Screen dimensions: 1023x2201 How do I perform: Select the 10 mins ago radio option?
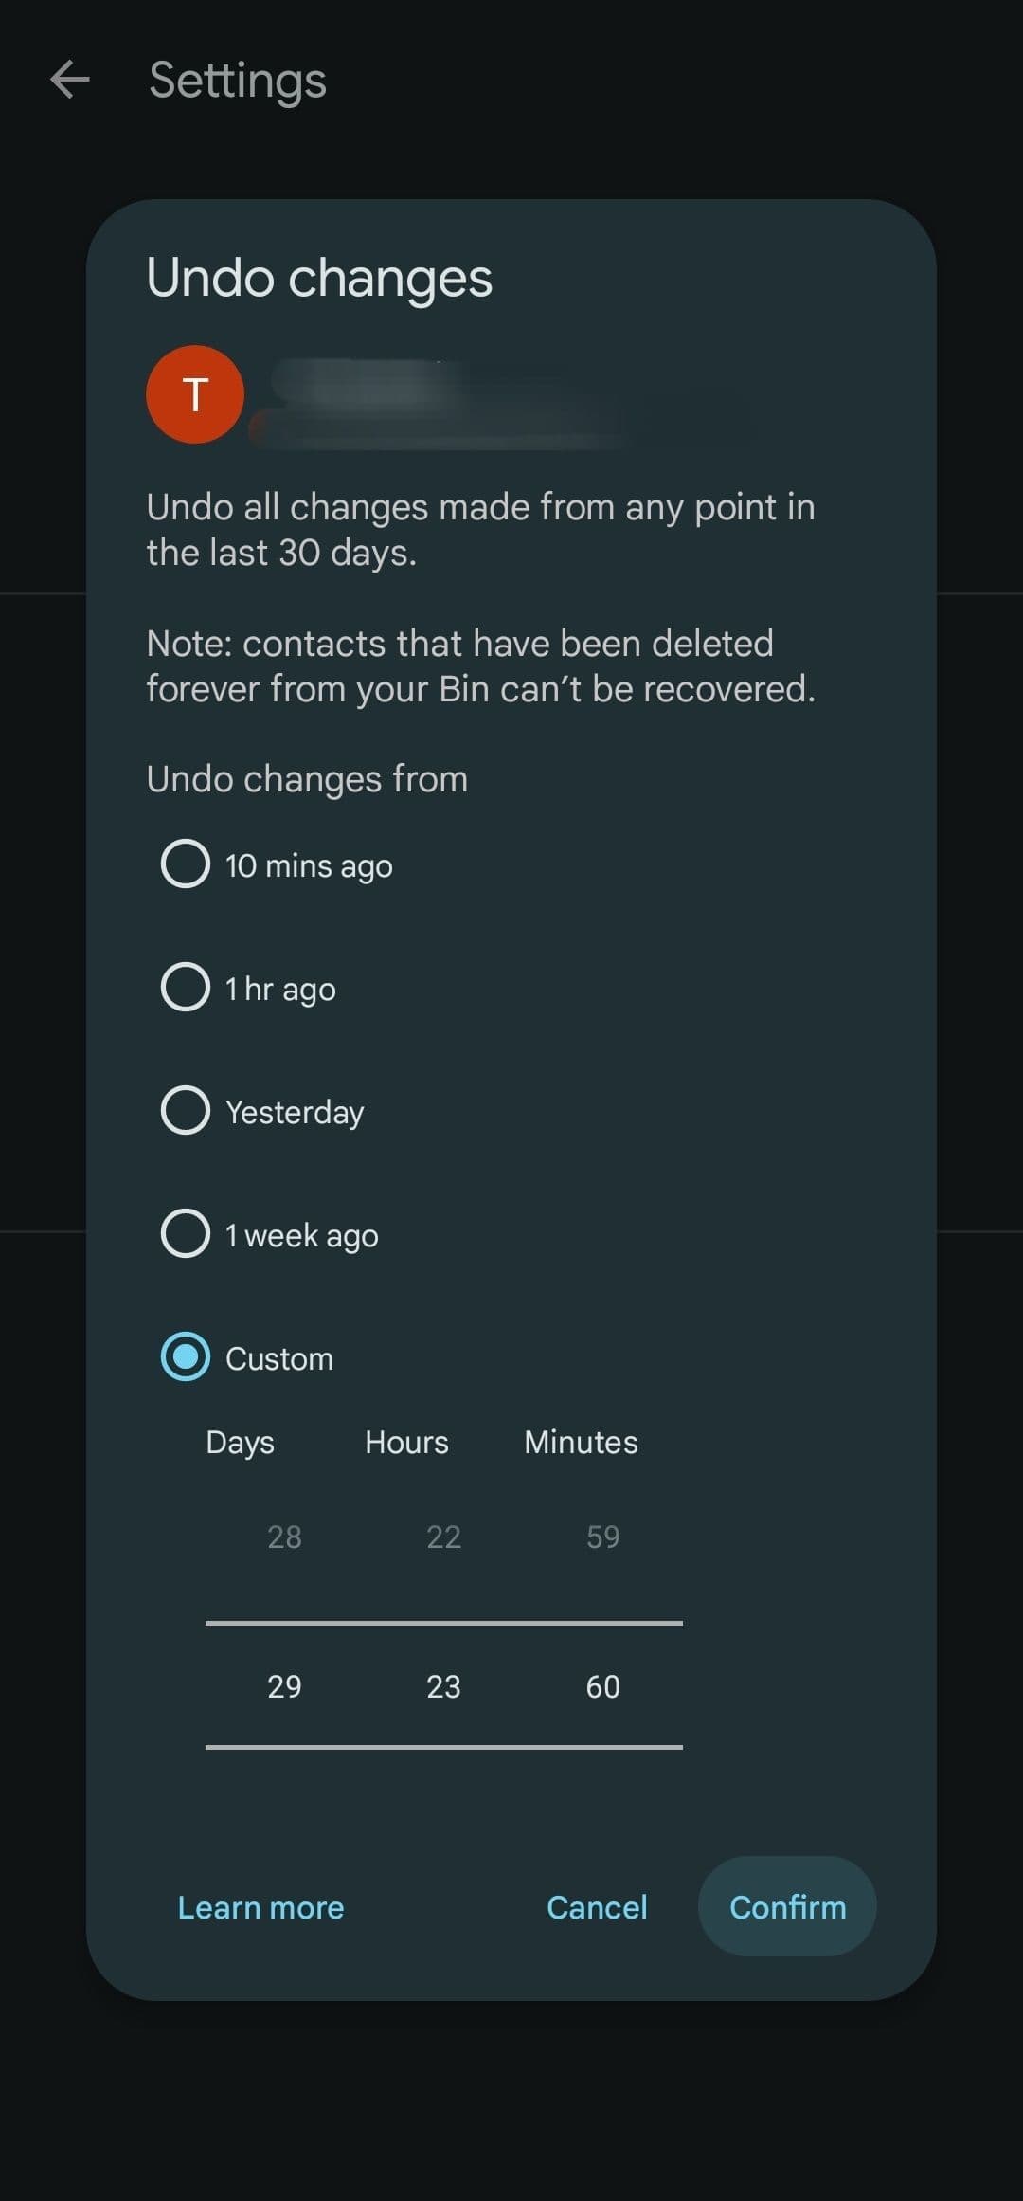[x=186, y=864]
